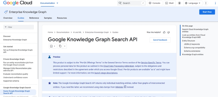Click the Enterprise Knowledge Graph product icon

[x=6, y=12]
